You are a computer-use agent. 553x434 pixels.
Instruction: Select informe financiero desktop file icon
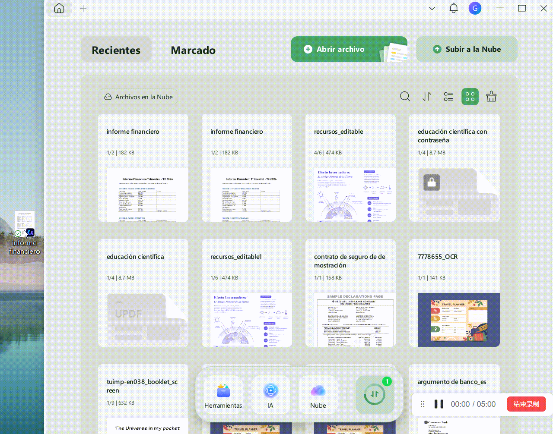click(x=25, y=233)
